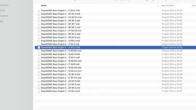The image size is (196, 110).
Task: Open the Favourites sidebar section
Action: click(x=4, y=5)
